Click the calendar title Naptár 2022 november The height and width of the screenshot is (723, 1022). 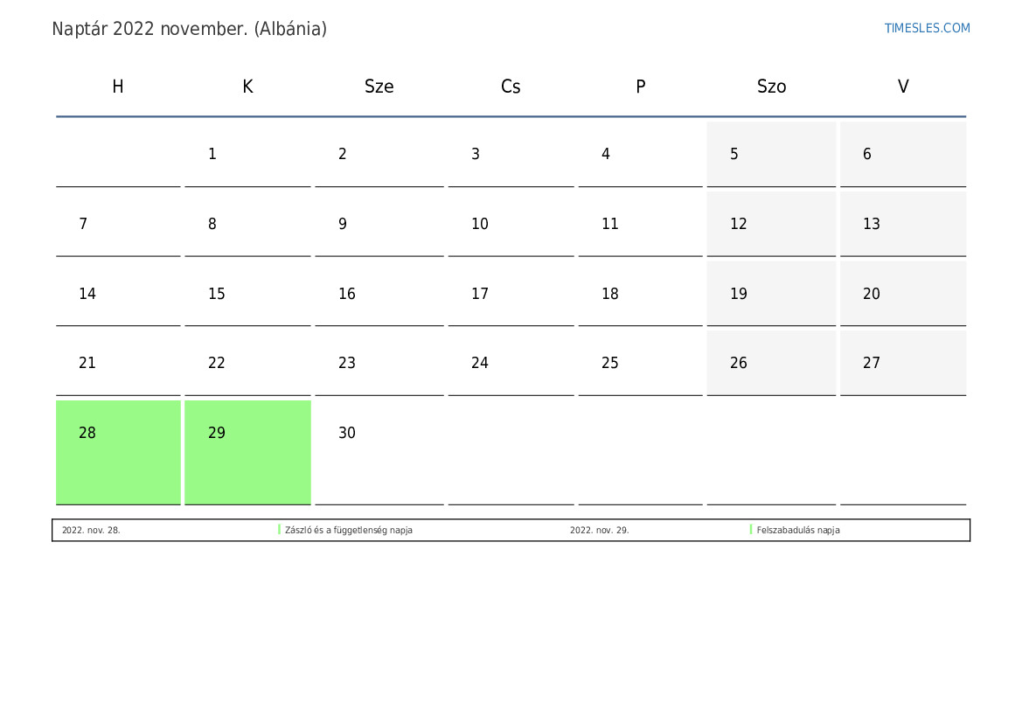(x=189, y=29)
